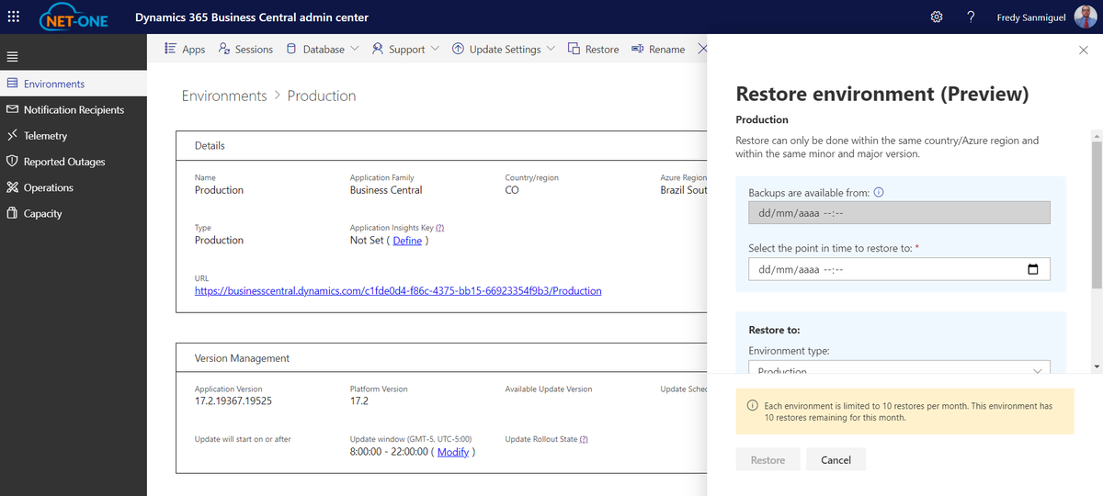Screen dimensions: 1103x496
Task: Click the Dynamics 365 admin center title
Action: 252,17
